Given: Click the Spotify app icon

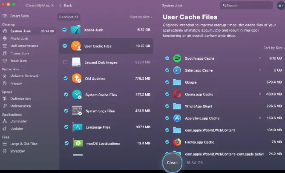Looking at the screenshot, I should click(177, 58).
